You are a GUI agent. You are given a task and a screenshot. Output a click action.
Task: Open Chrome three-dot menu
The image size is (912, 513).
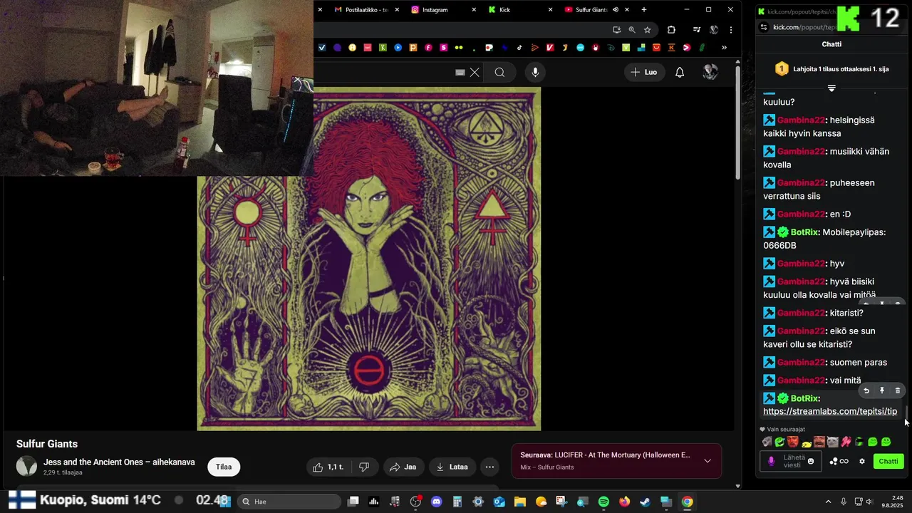[730, 30]
